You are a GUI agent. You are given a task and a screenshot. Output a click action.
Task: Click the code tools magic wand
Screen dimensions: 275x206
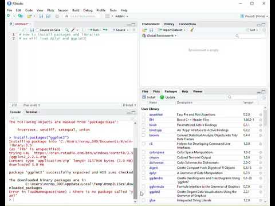73,30
